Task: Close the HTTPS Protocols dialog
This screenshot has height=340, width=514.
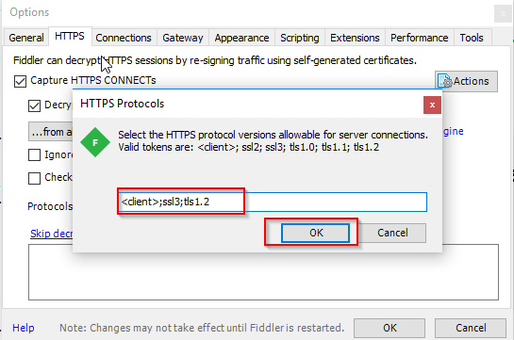Action: point(432,105)
